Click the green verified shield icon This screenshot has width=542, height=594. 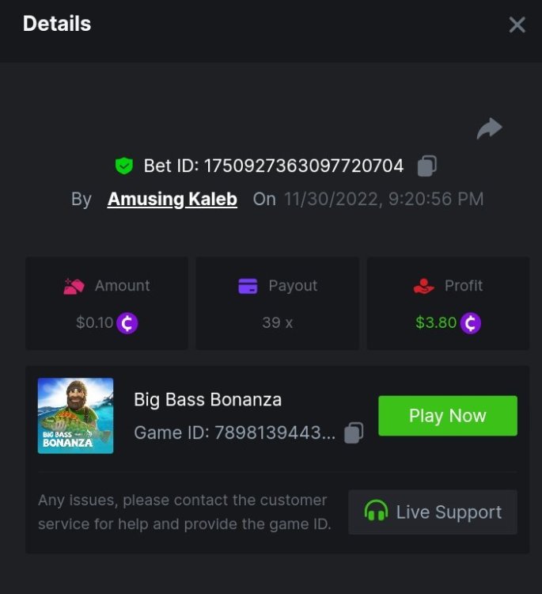coord(123,166)
